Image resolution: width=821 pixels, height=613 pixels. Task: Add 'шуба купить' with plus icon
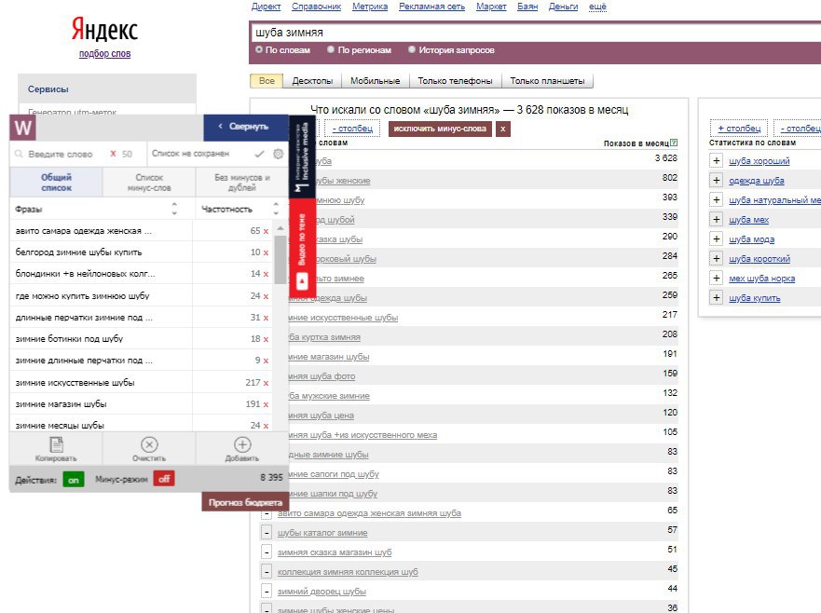click(717, 298)
